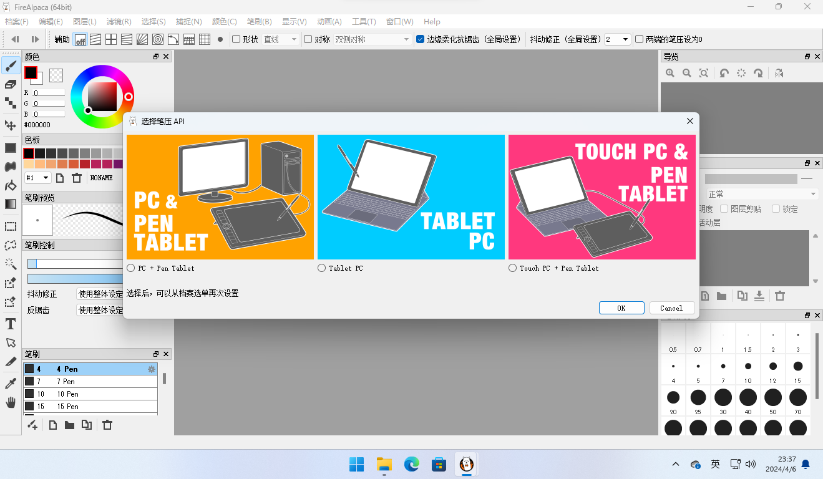Open the 正常 blend mode dropdown

point(761,194)
